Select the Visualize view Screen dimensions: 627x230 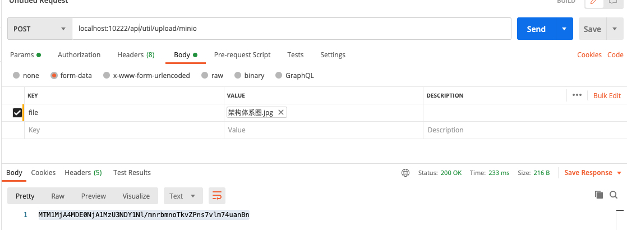pos(136,196)
